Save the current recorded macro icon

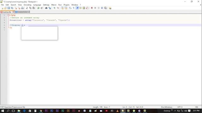pyautogui.click(x=105, y=8)
